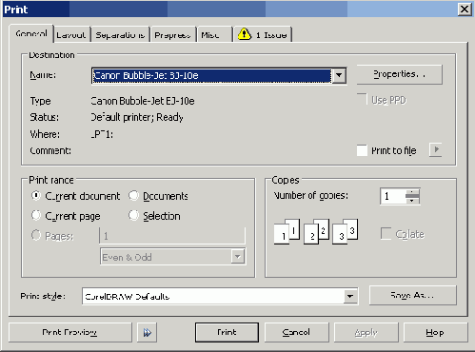Screen dimensions: 475x352
Task: Click the Print to file arrow button
Action: coord(436,149)
